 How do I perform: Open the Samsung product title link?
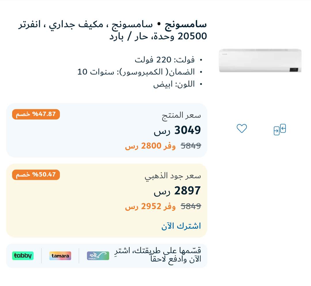click(113, 30)
